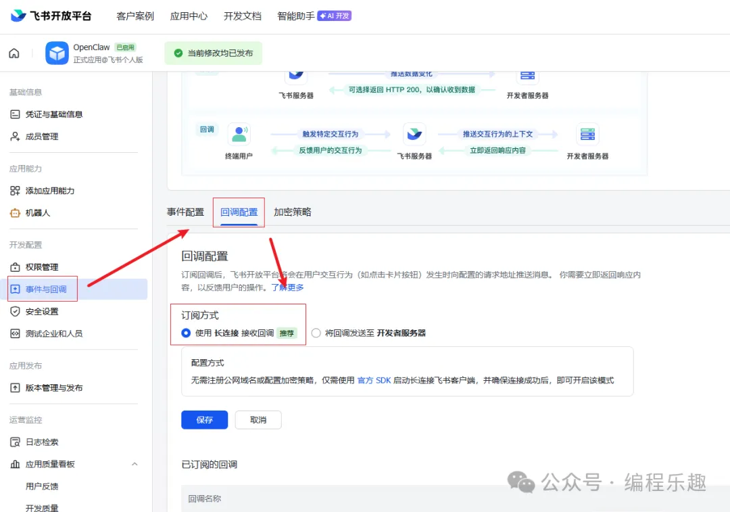Click the 取消 button
This screenshot has width=730, height=512.
pyautogui.click(x=258, y=420)
